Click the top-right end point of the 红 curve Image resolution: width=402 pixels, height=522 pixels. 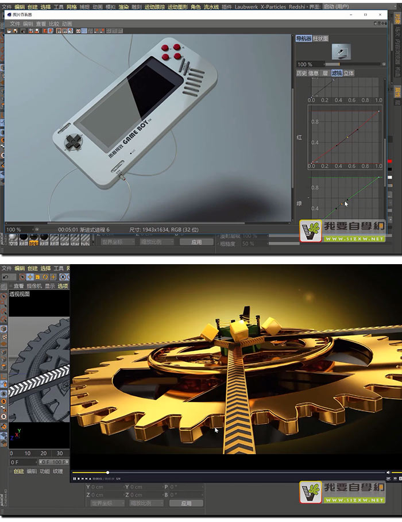[x=378, y=111]
